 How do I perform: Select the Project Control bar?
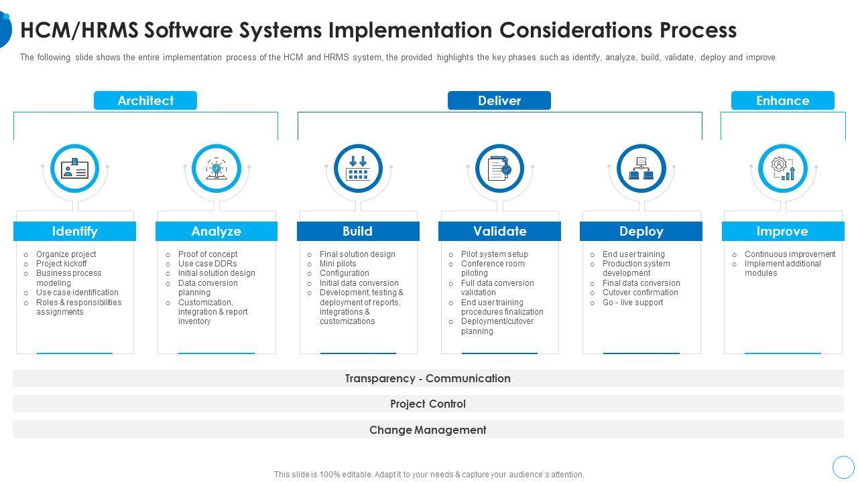[x=428, y=404]
